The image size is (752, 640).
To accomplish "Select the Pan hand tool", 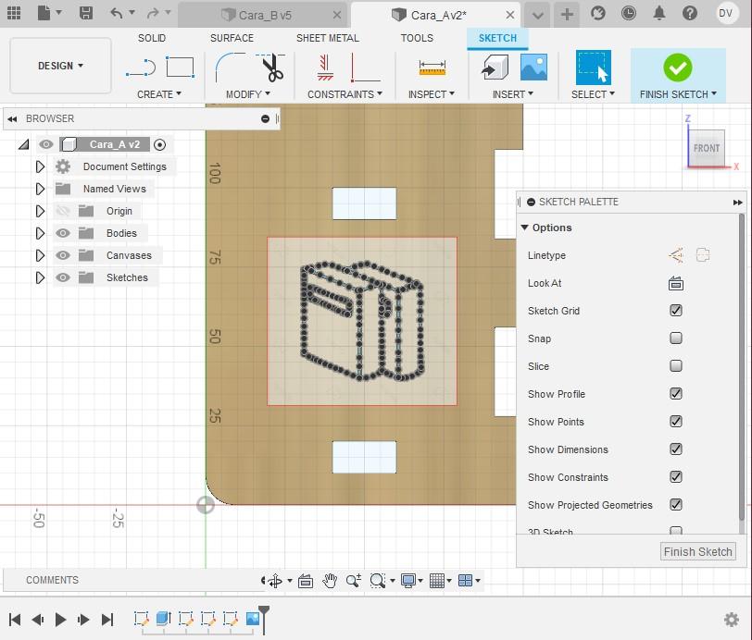I will click(x=330, y=581).
